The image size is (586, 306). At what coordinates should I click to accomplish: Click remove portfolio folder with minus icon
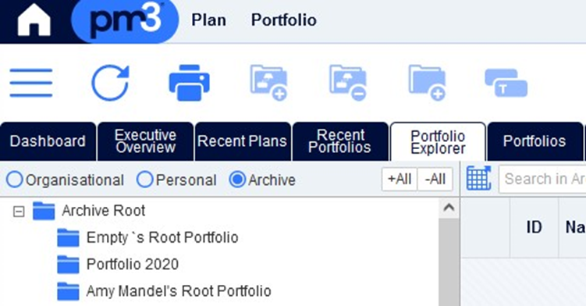[x=348, y=83]
